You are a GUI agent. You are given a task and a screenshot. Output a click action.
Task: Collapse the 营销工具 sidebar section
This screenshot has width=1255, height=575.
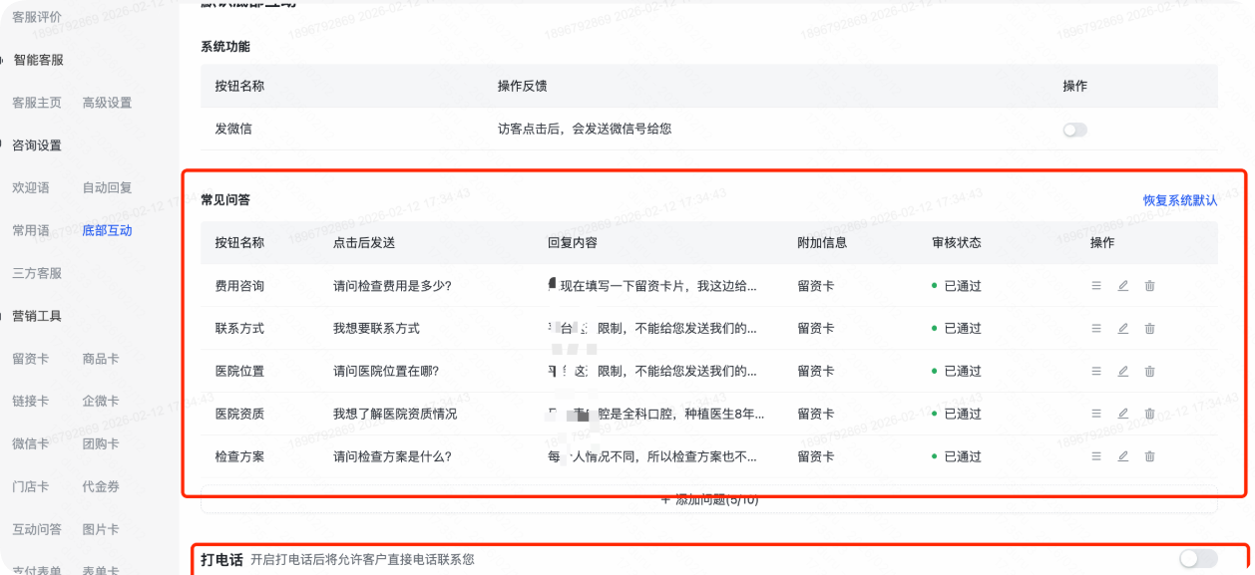pyautogui.click(x=37, y=316)
